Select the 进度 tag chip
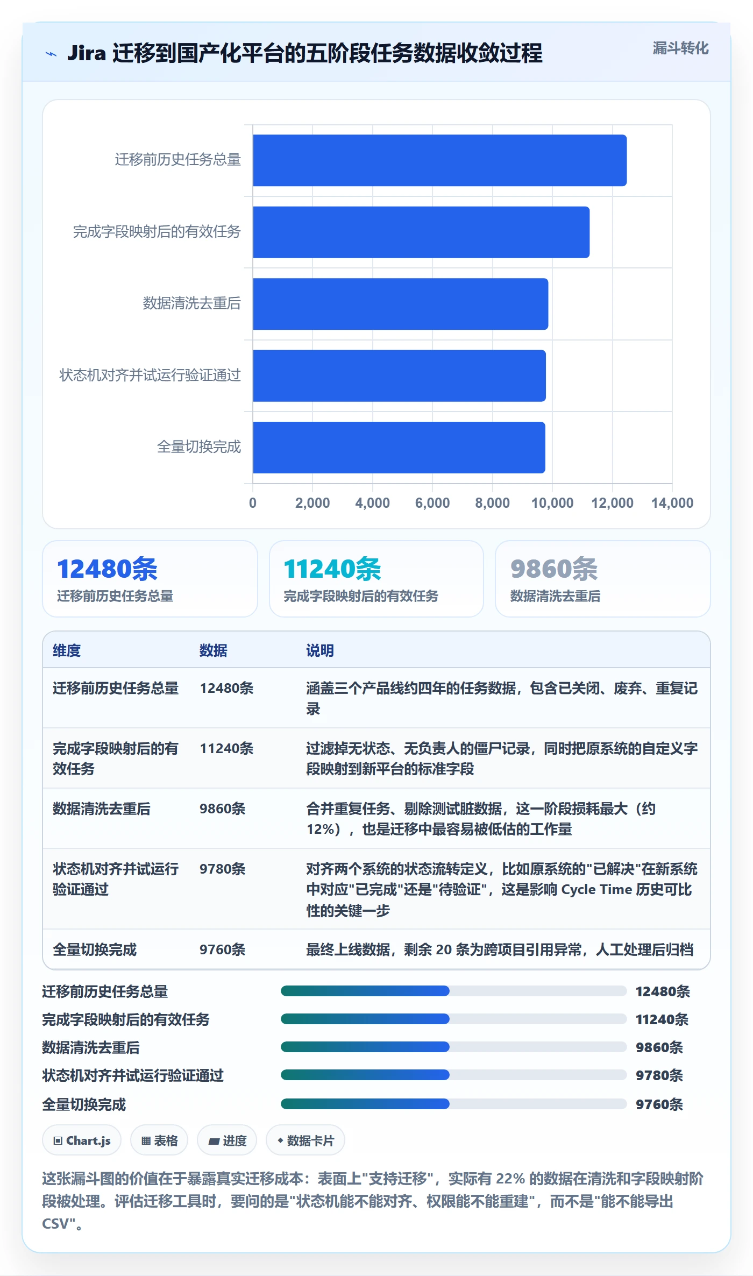Image resolution: width=753 pixels, height=1276 pixels. (227, 1140)
